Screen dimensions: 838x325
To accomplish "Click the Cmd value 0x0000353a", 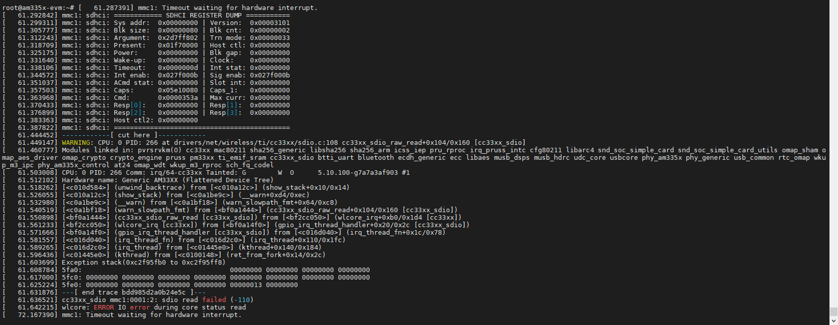I will click(177, 98).
